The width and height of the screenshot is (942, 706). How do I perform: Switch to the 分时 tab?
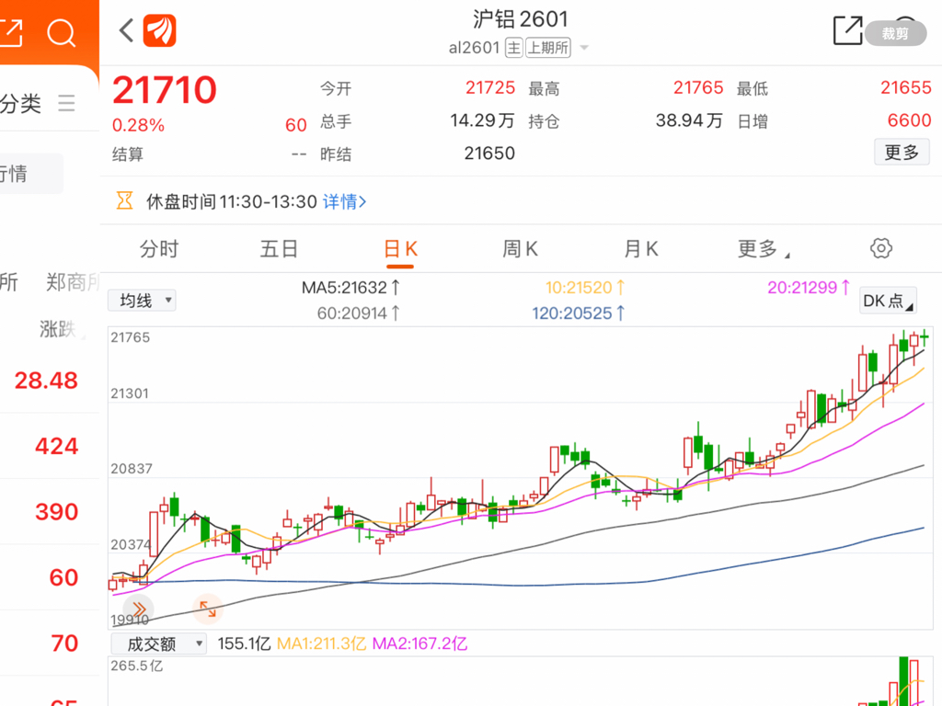[x=158, y=249]
